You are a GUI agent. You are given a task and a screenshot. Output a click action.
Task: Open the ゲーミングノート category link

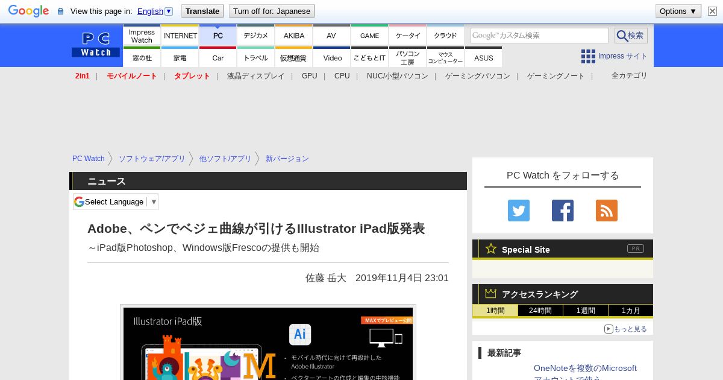point(556,76)
